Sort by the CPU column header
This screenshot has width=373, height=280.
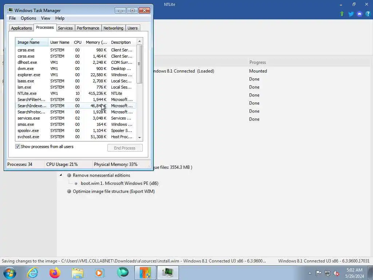click(x=78, y=42)
